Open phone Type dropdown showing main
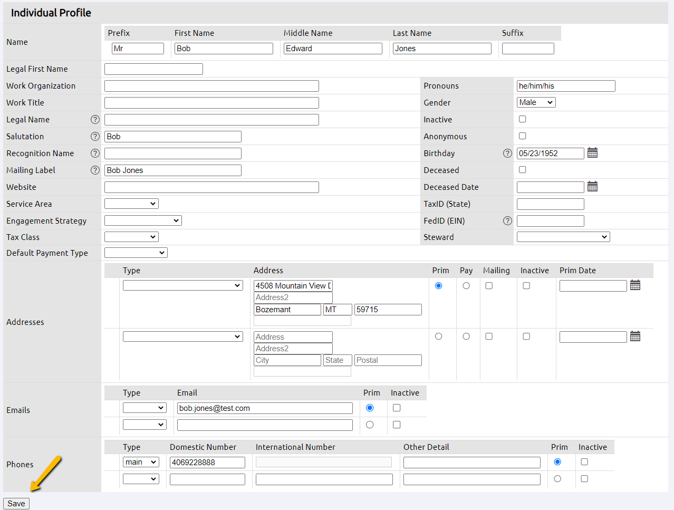 point(141,462)
